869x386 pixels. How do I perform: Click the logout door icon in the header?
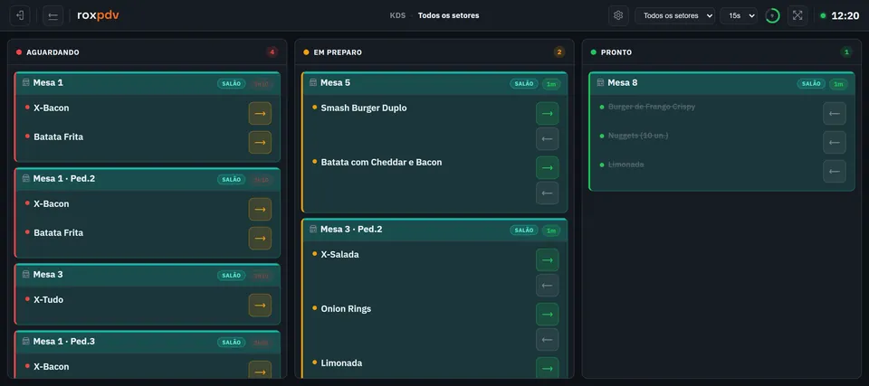20,15
